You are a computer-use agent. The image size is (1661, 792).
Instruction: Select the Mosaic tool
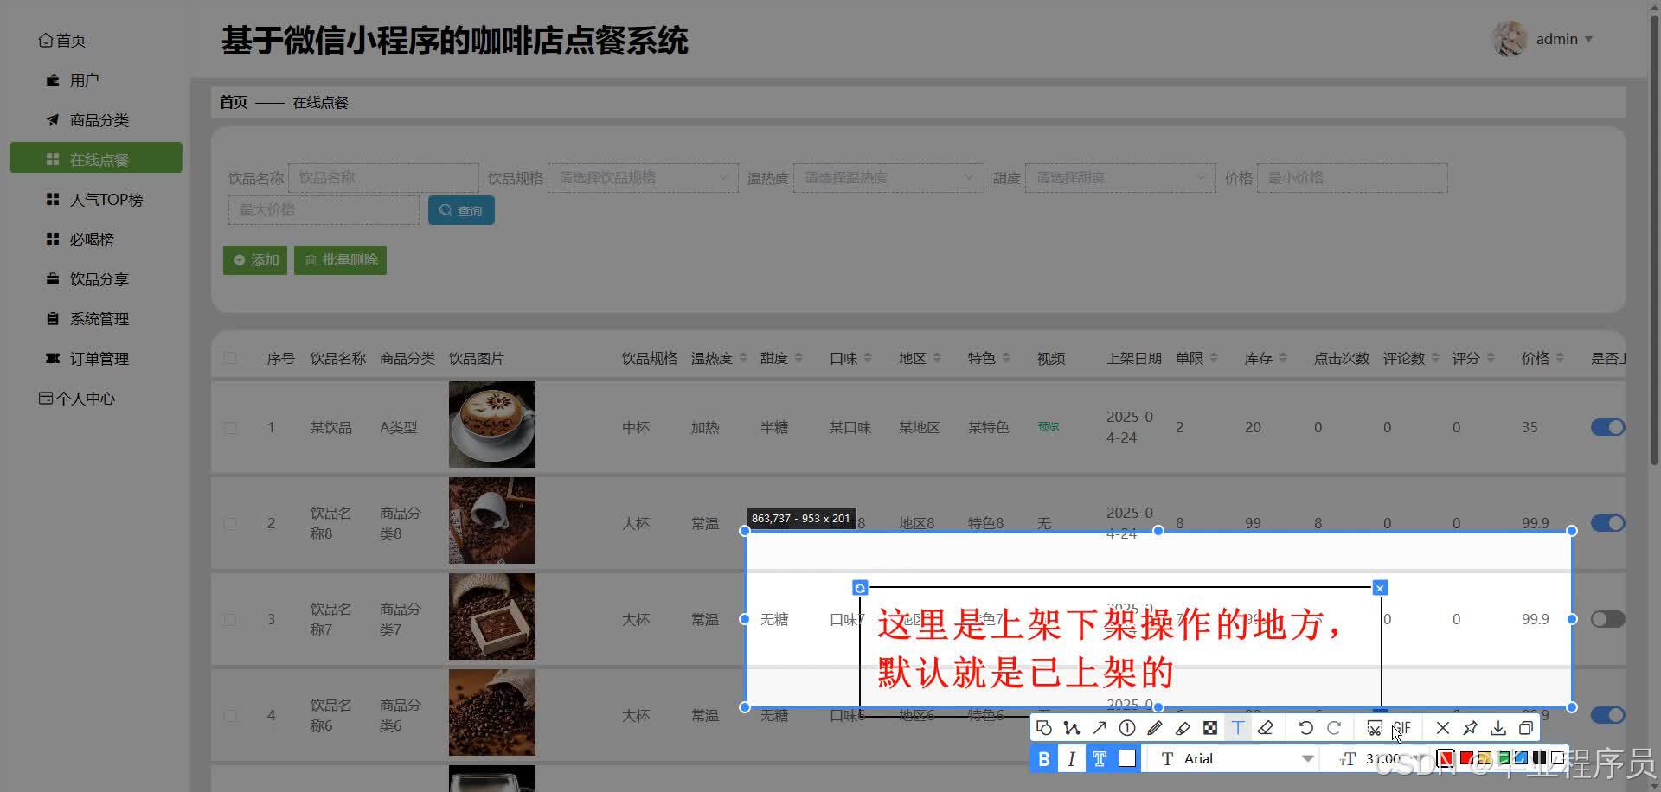tap(1210, 728)
